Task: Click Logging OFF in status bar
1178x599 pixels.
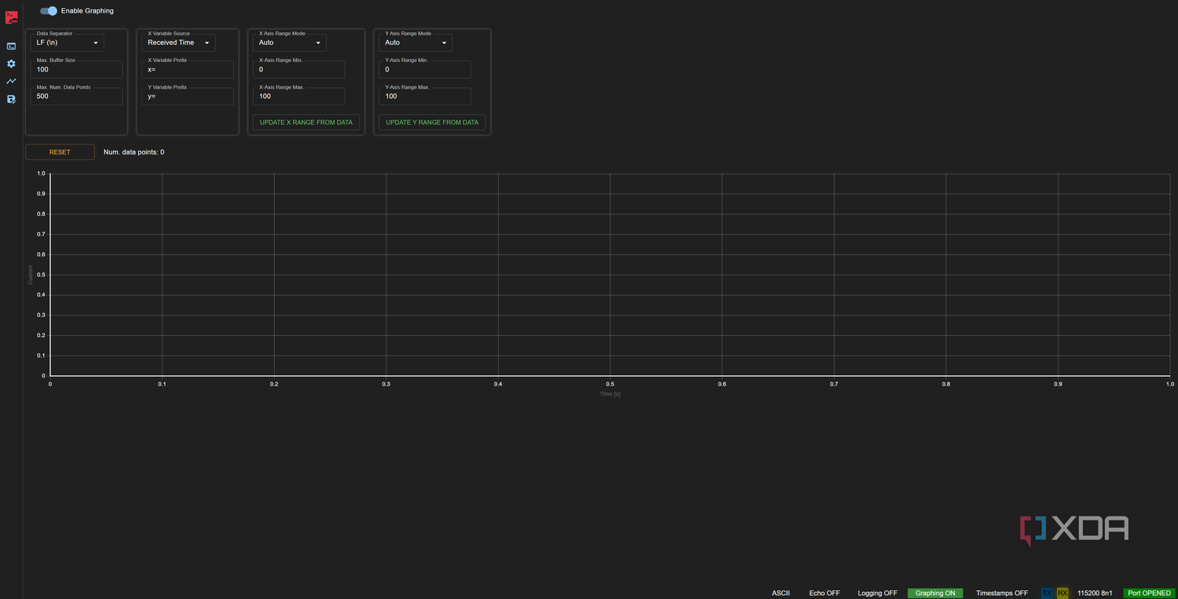Action: click(878, 594)
